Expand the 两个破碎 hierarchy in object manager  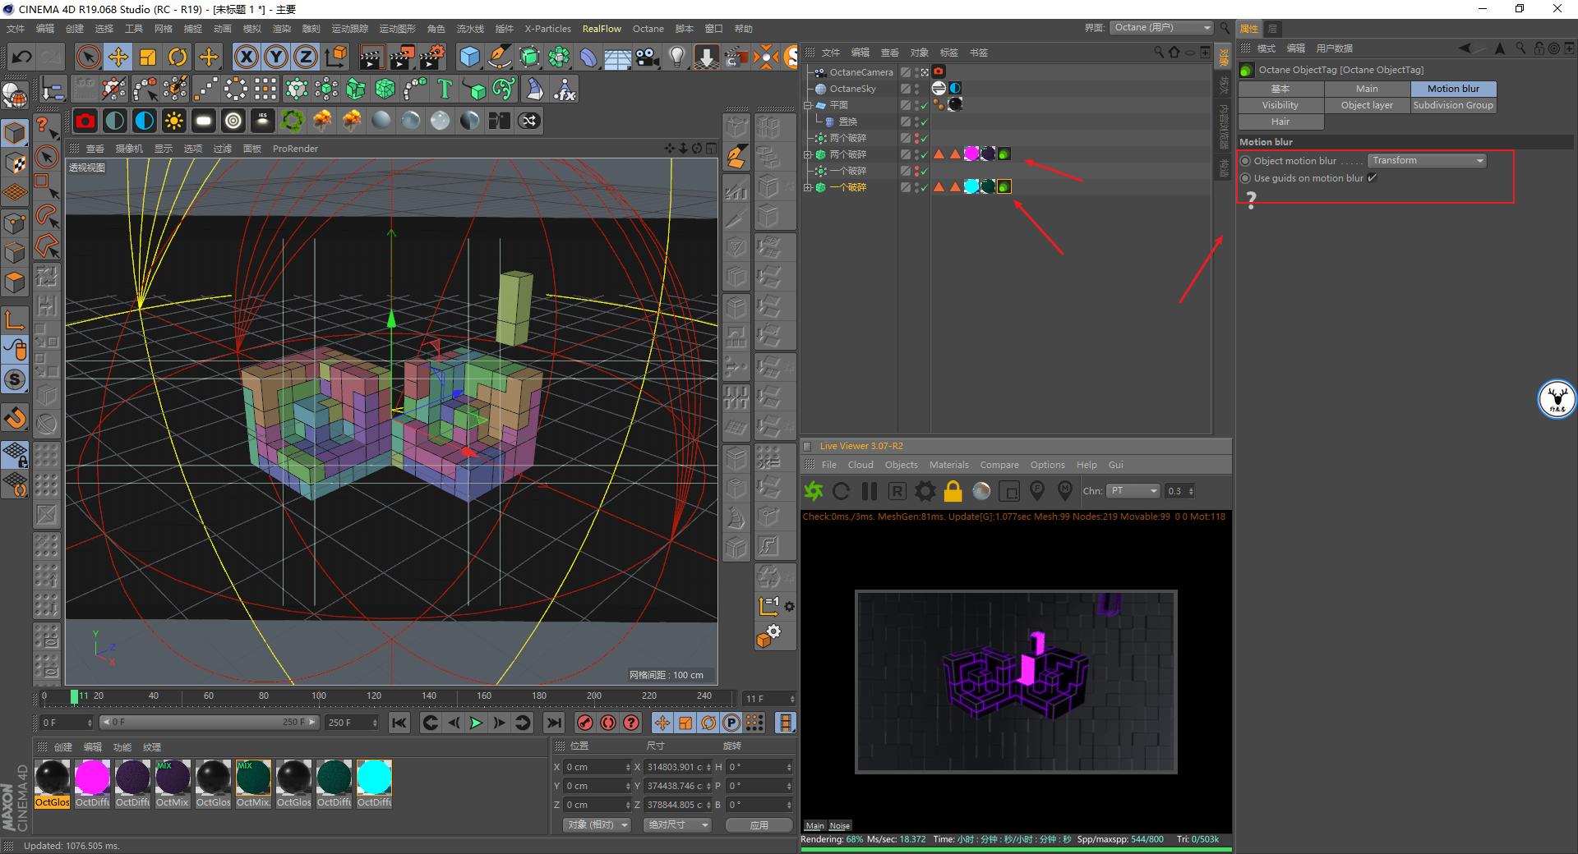[808, 154]
